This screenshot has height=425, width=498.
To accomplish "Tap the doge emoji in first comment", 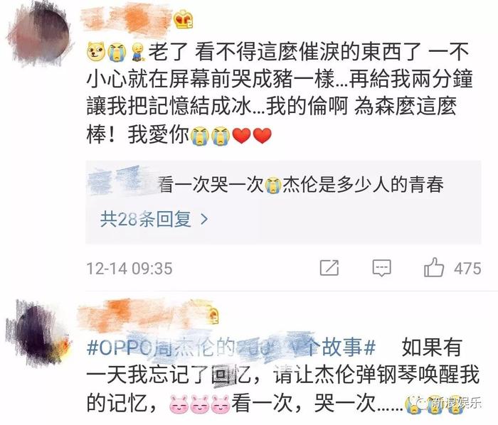I will click(x=96, y=51).
